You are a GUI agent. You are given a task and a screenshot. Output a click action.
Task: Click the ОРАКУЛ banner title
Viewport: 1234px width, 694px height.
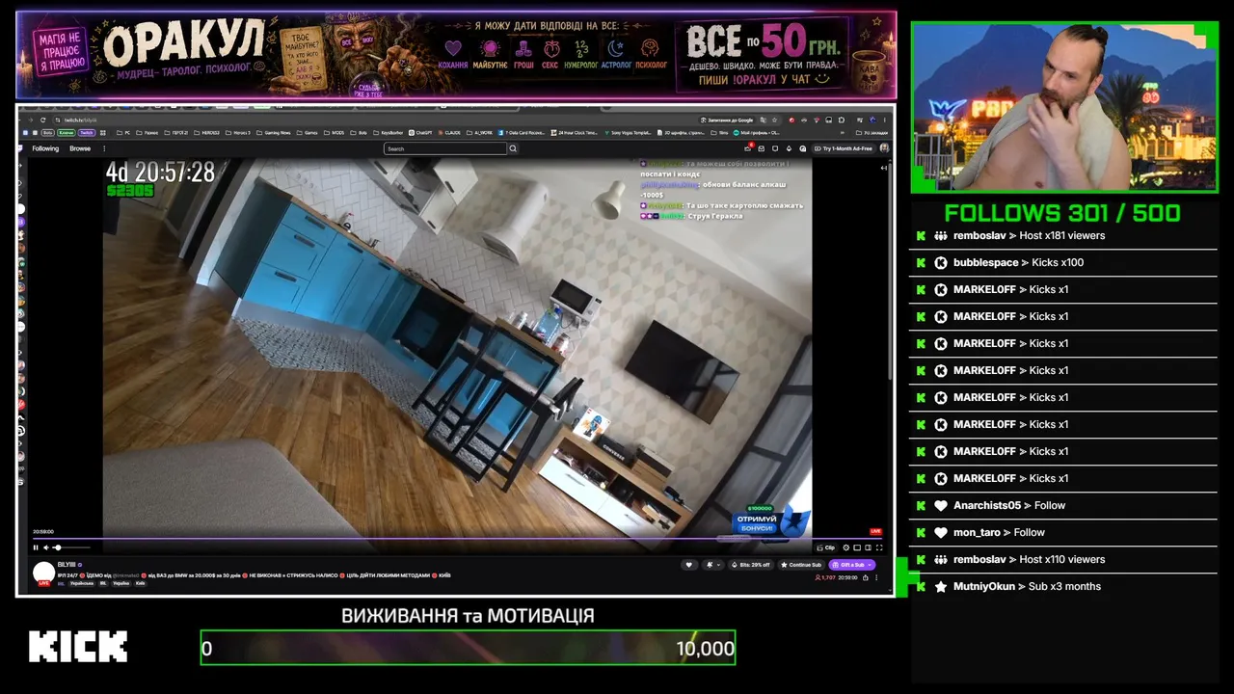[x=183, y=44]
